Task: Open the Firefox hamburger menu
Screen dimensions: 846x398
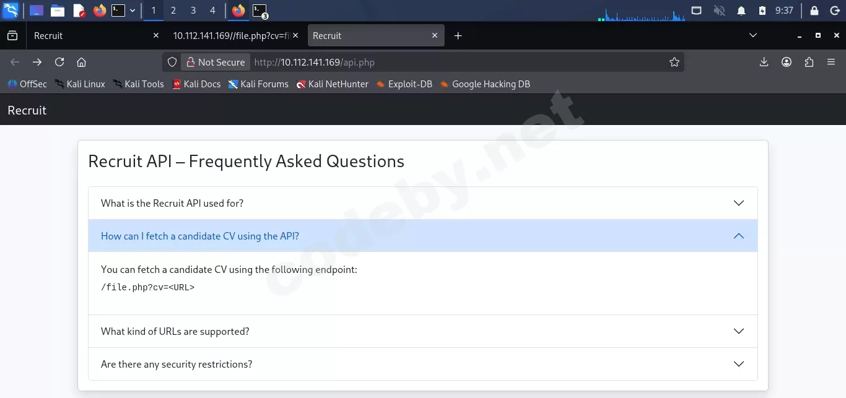Action: (832, 62)
